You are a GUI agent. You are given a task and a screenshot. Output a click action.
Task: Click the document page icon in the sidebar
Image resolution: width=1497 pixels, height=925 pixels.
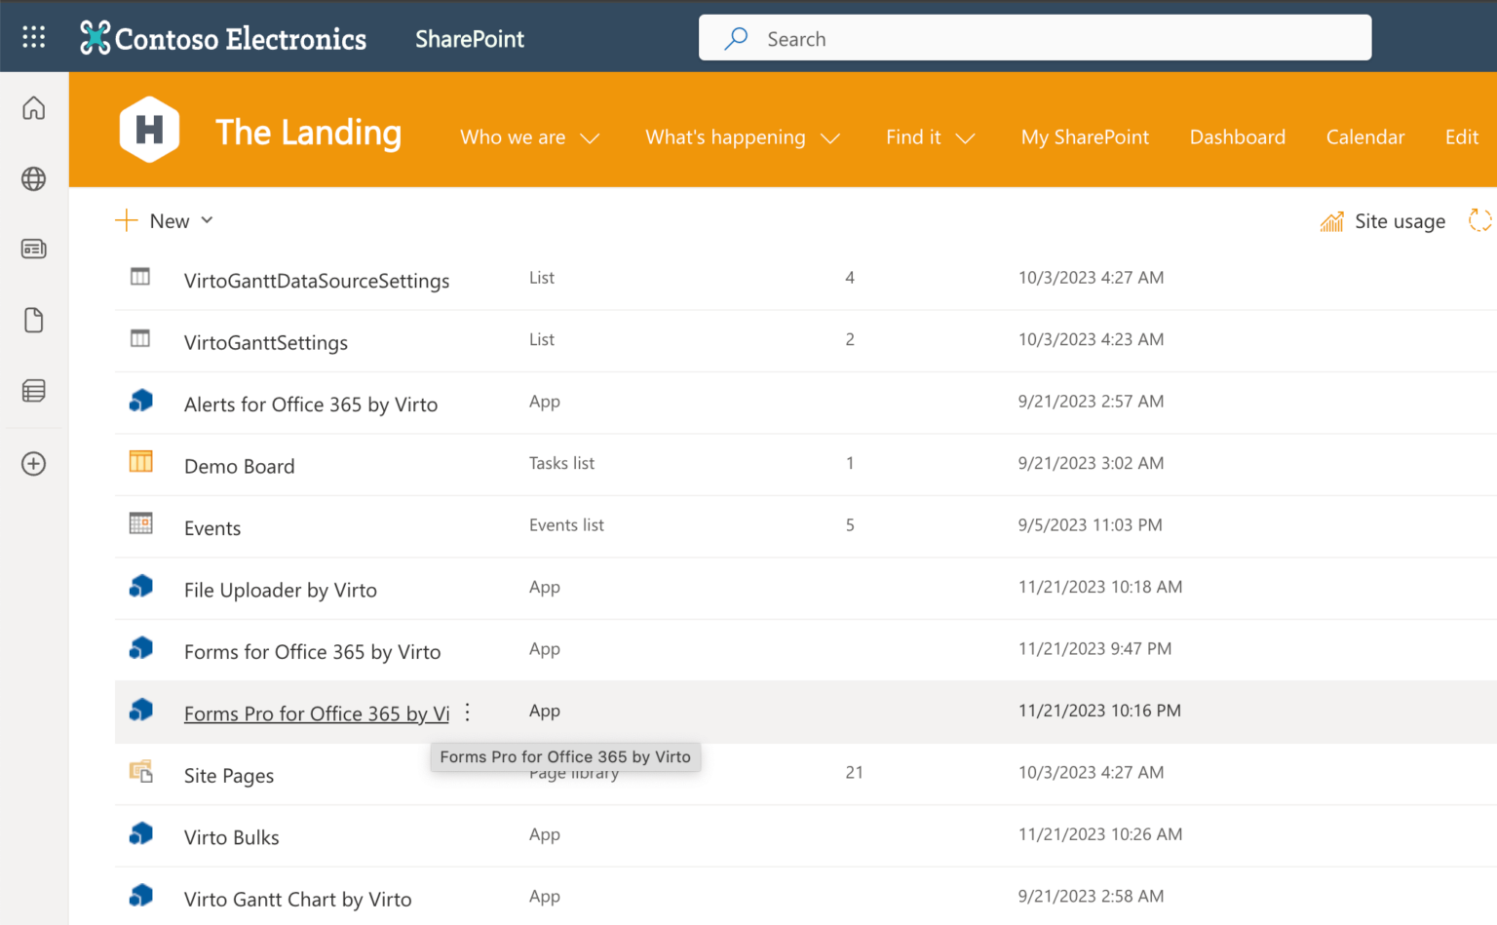[x=33, y=320]
